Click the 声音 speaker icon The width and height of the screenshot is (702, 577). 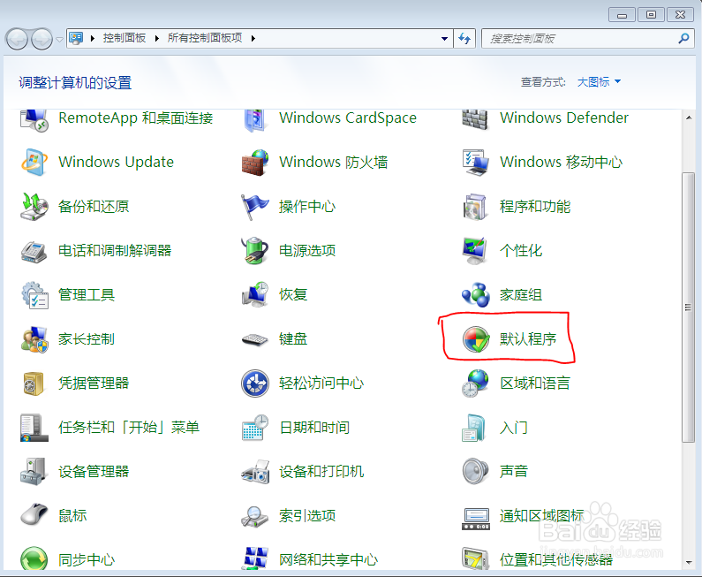tap(475, 471)
